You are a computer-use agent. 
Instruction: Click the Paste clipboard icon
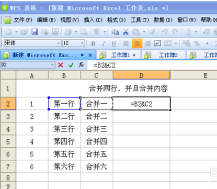point(136,32)
